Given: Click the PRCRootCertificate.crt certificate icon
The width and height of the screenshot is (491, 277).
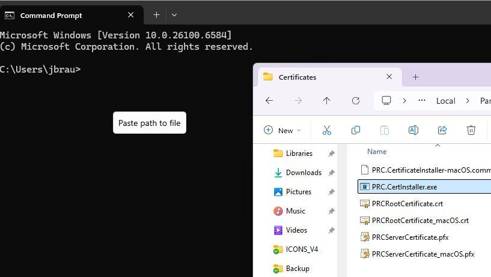Looking at the screenshot, I should click(x=364, y=204).
